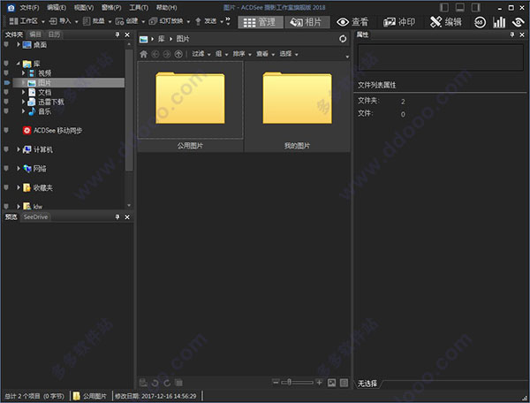Toggle the bottom pane layout icon in the title bar

[460, 7]
